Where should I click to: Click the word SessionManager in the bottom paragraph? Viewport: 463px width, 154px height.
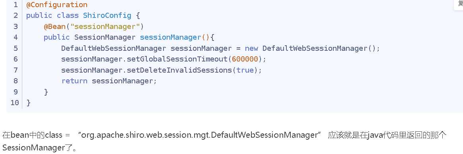click(33, 147)
